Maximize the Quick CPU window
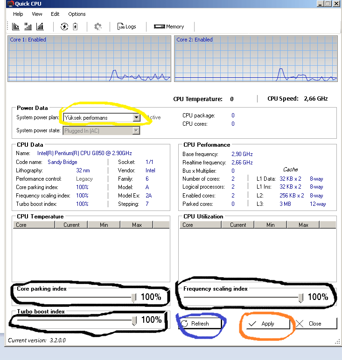 click(x=328, y=4)
